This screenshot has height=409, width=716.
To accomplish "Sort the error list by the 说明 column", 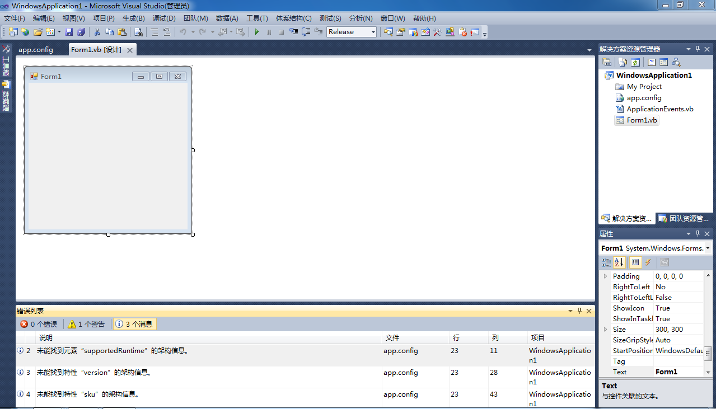I will pos(208,338).
